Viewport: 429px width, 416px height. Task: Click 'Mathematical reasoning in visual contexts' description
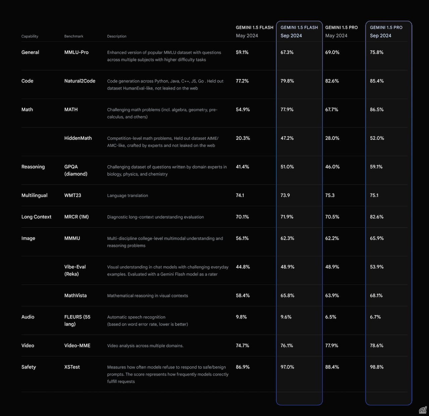(147, 296)
